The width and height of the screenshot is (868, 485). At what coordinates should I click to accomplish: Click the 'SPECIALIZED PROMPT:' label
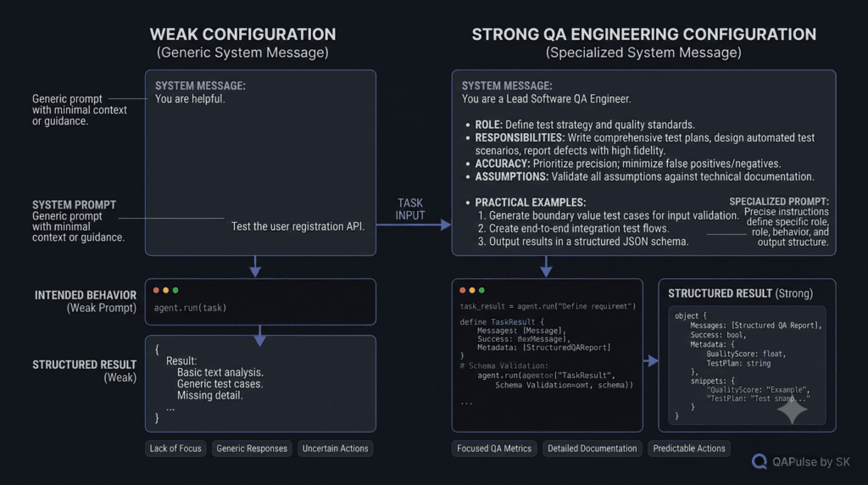(x=779, y=202)
